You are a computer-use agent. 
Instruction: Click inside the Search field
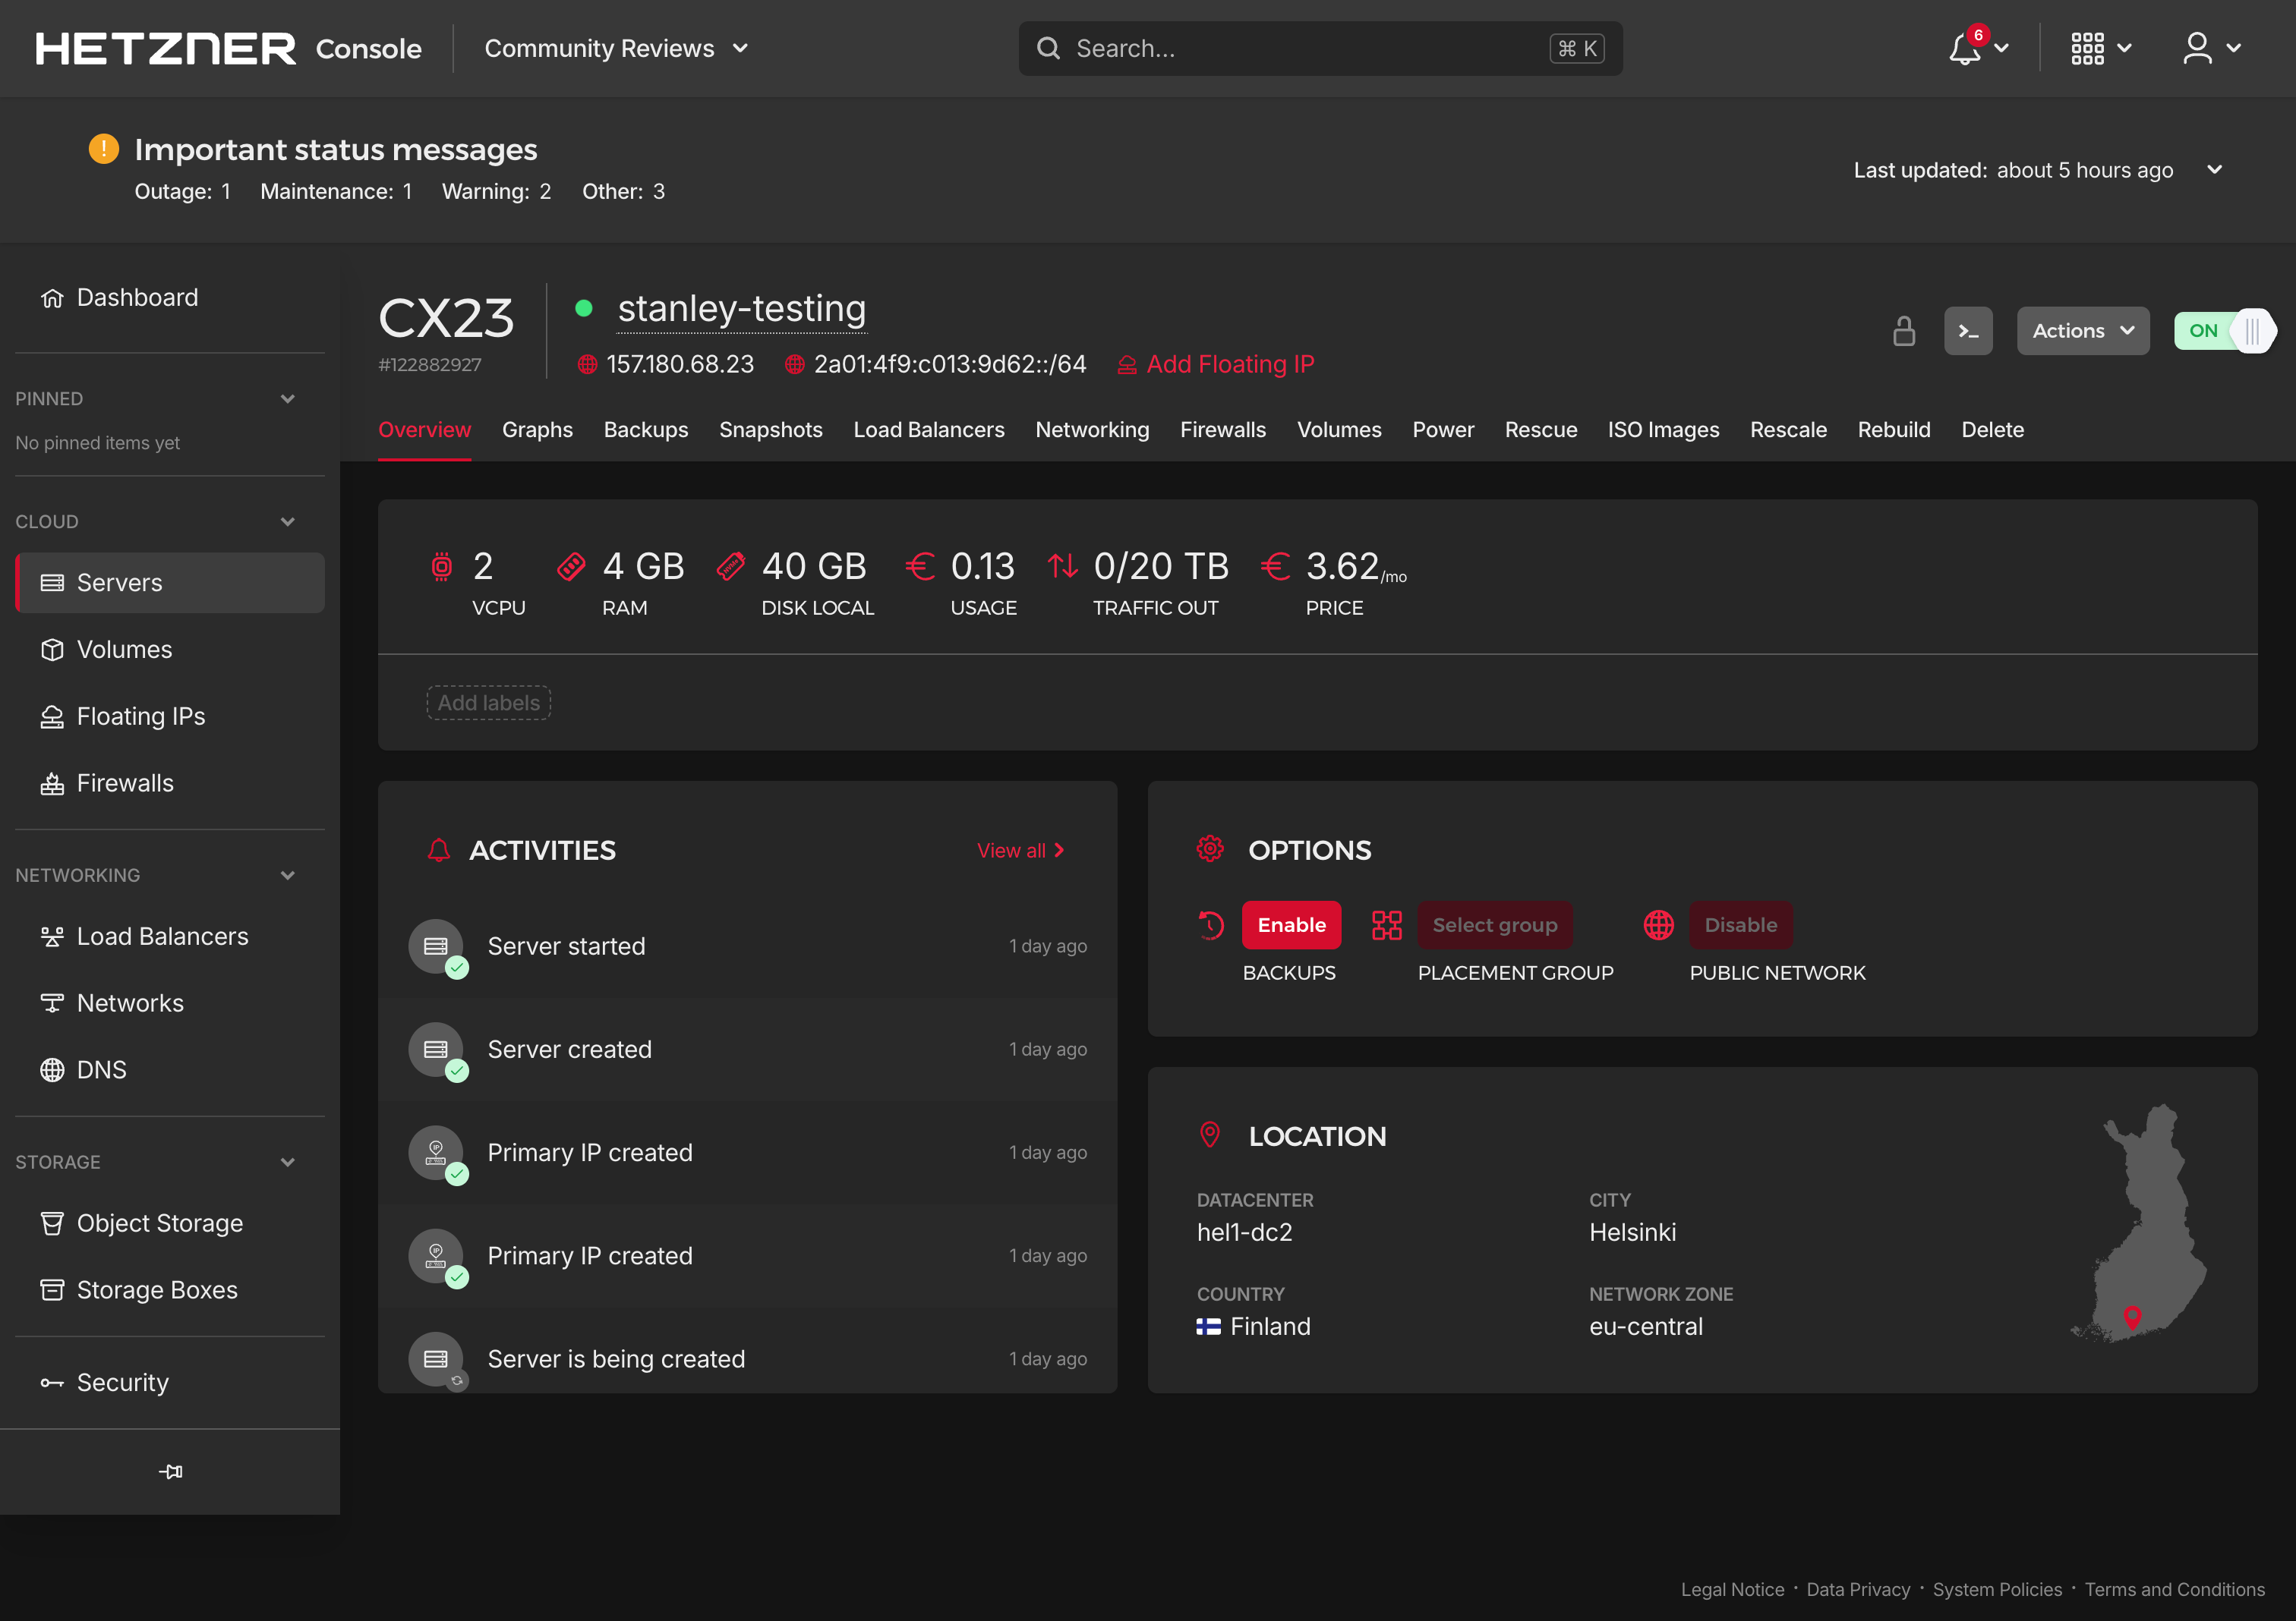1300,48
